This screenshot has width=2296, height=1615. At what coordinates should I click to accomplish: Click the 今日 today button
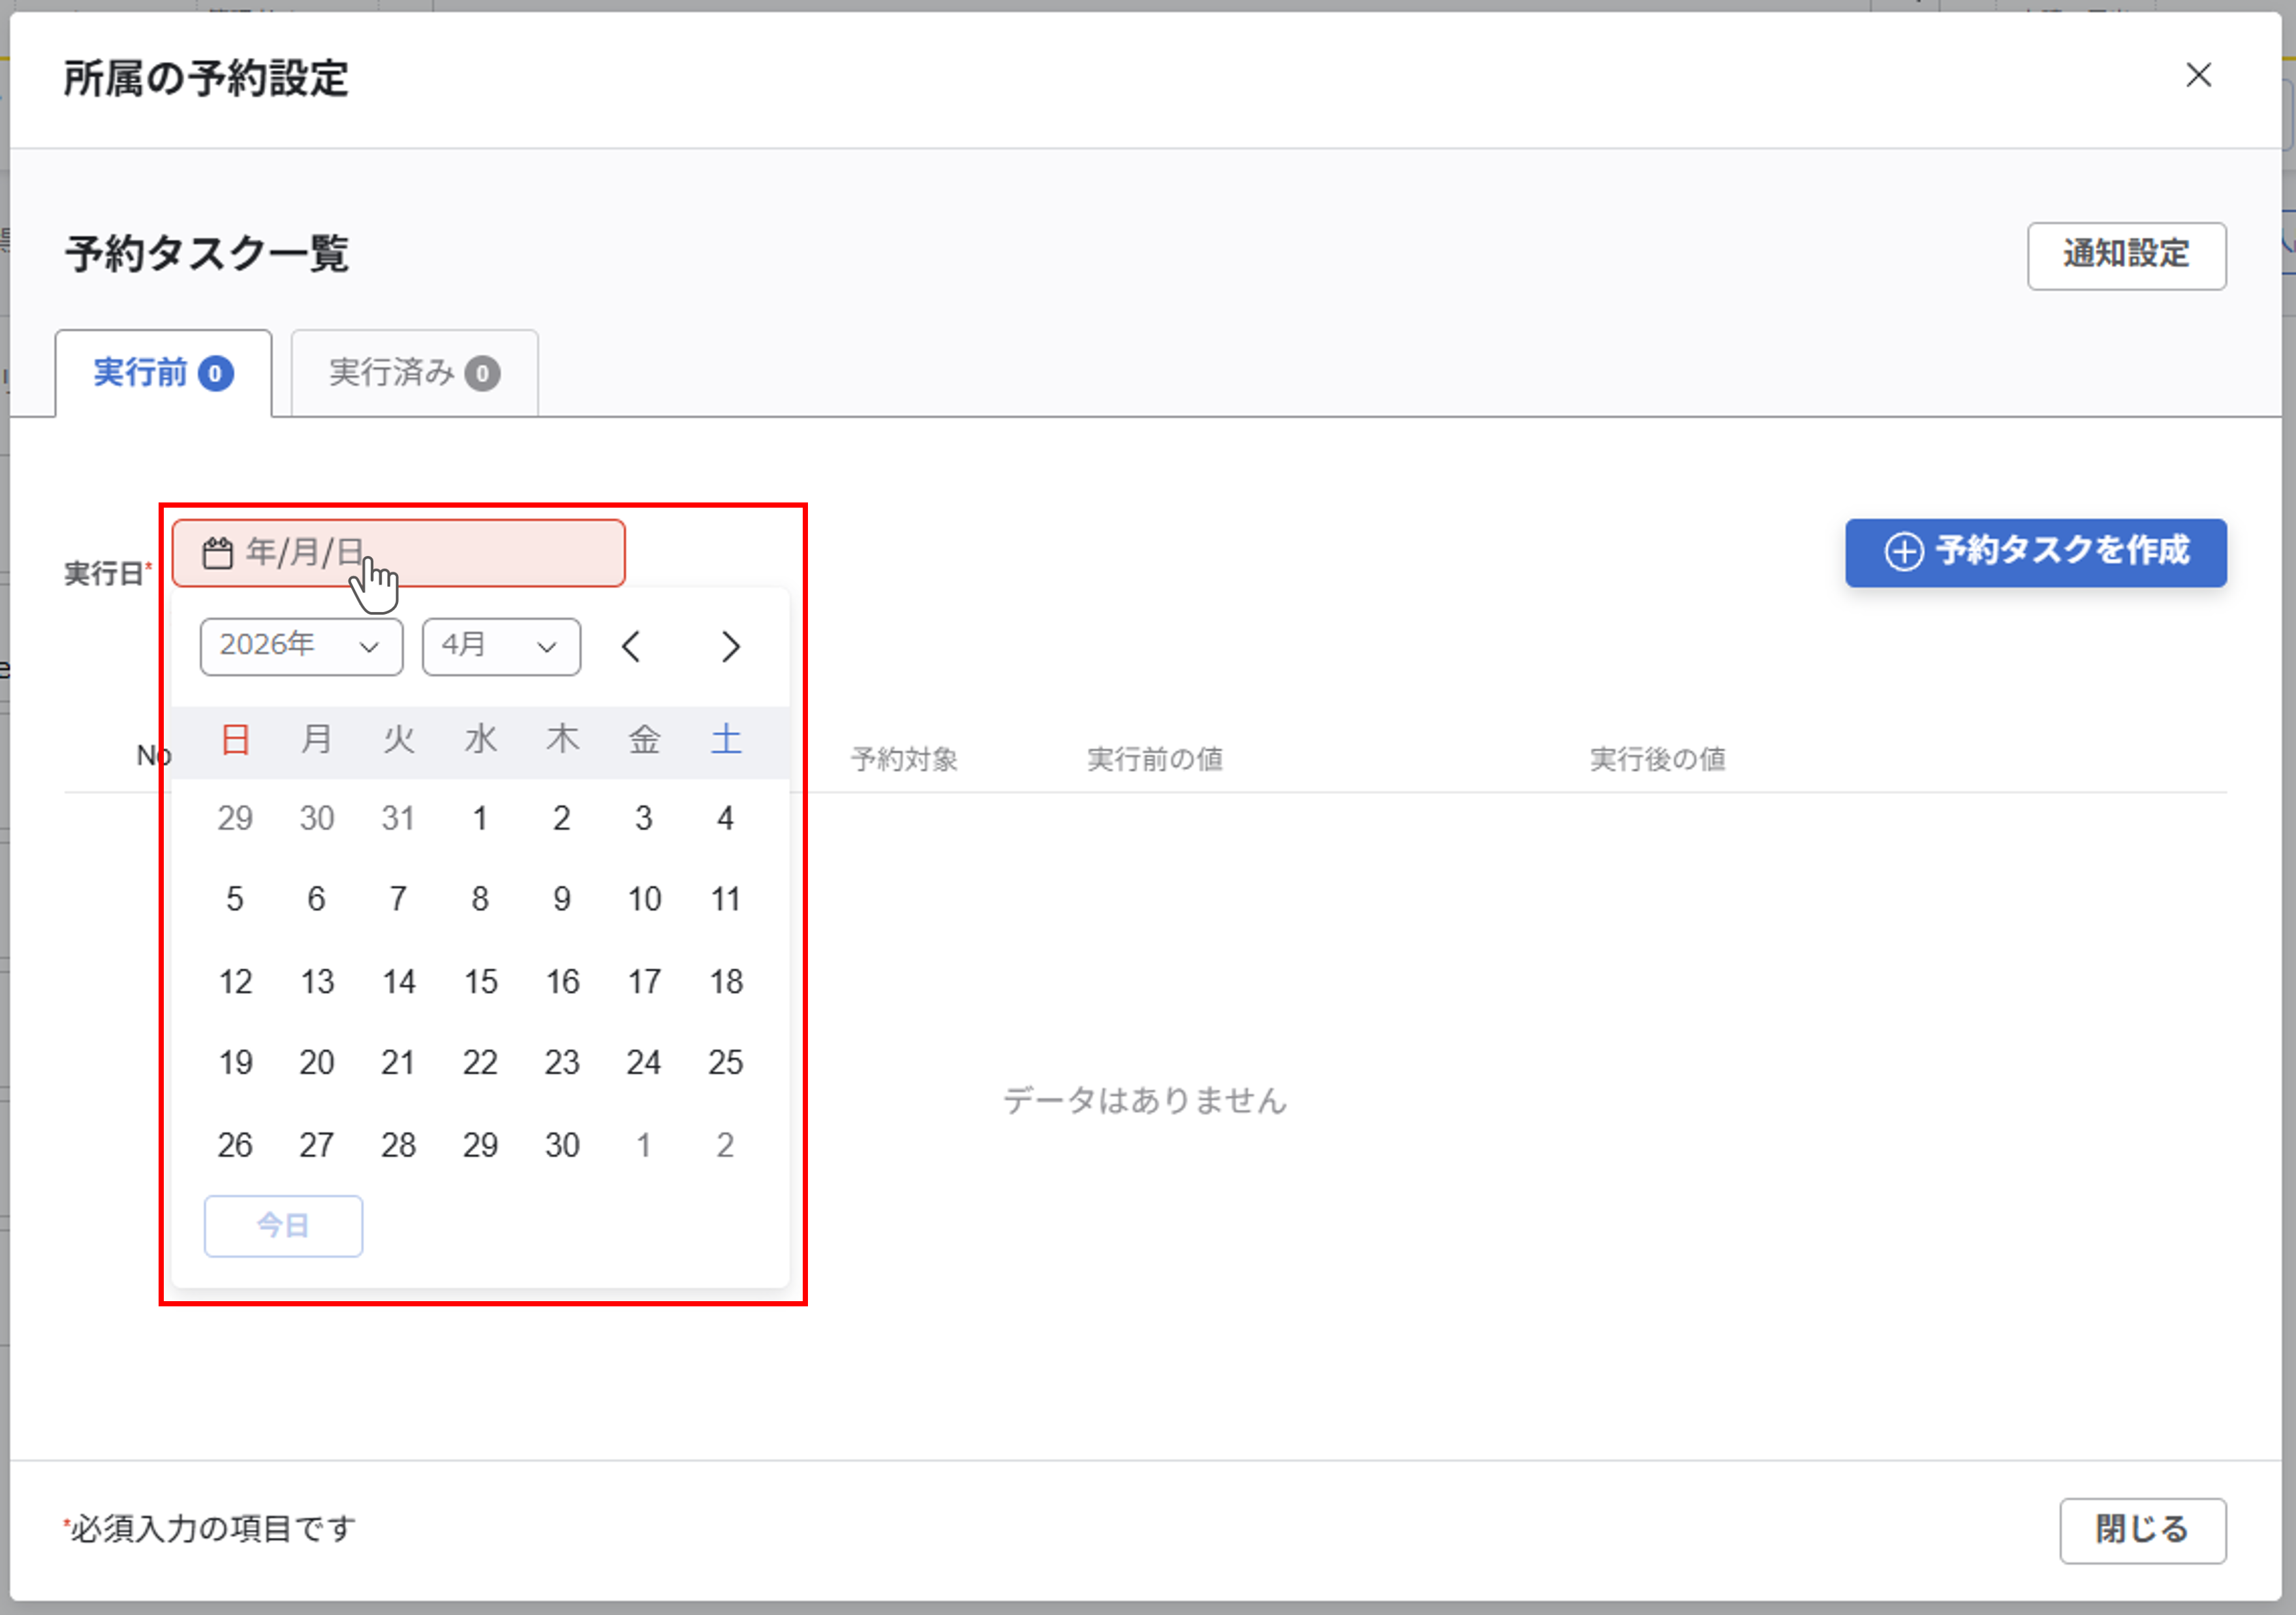coord(283,1225)
